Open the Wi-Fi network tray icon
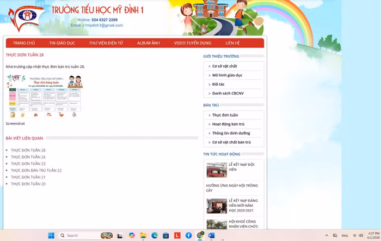The image size is (381, 241). pyautogui.click(x=354, y=236)
